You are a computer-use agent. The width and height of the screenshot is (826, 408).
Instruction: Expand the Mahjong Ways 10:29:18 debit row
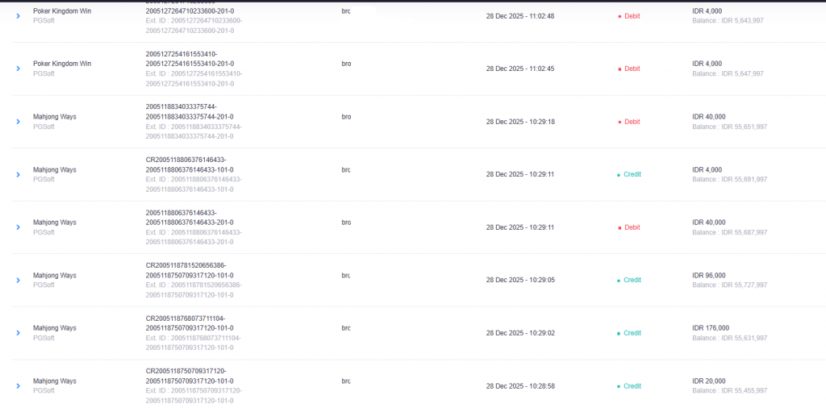tap(18, 122)
